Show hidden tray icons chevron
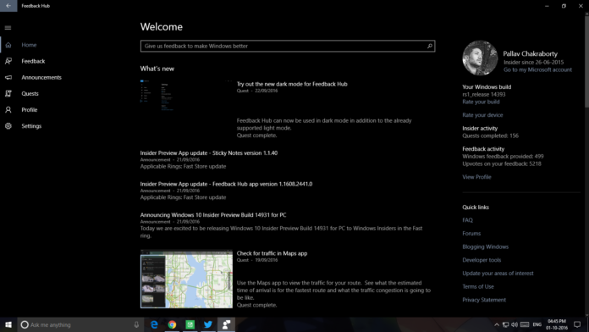Screen dimensions: 589x332 tap(497, 324)
